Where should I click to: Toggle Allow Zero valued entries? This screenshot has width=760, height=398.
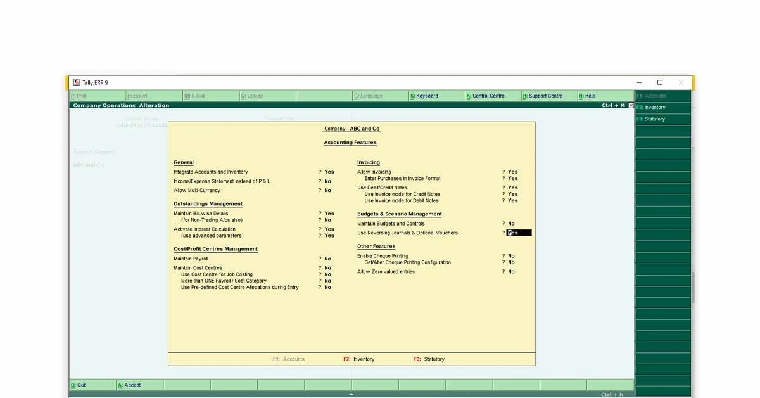click(511, 271)
